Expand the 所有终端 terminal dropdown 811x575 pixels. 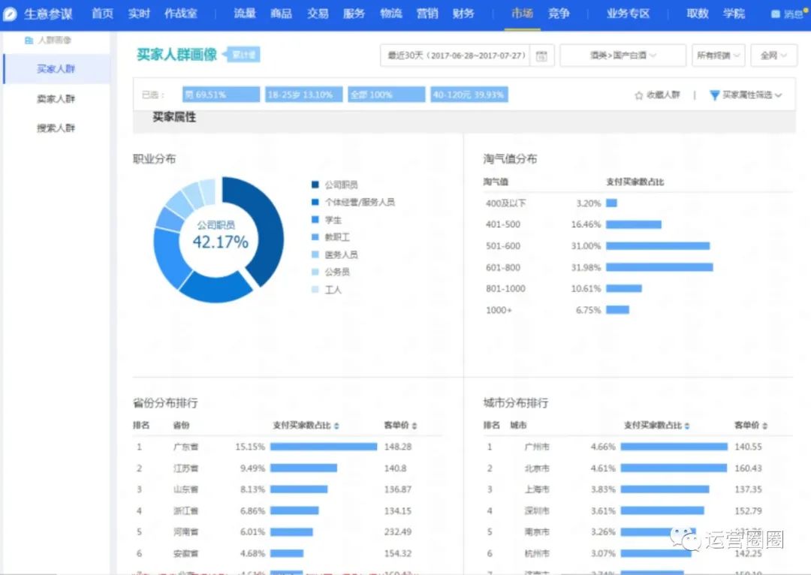(x=717, y=55)
